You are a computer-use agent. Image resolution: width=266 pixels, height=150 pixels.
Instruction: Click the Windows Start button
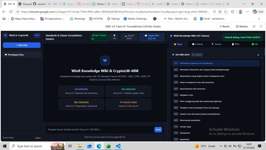(5, 146)
